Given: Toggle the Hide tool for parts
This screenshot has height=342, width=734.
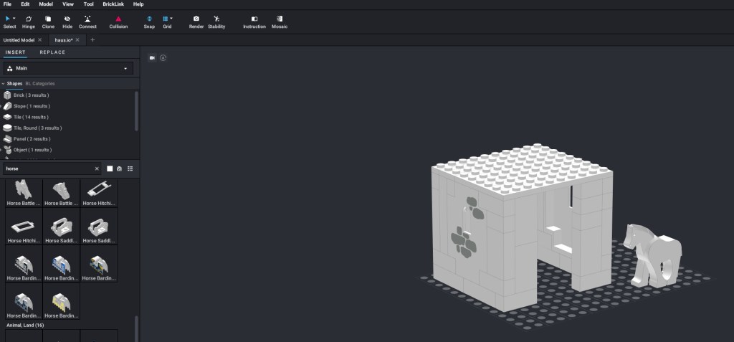Looking at the screenshot, I should click(67, 22).
